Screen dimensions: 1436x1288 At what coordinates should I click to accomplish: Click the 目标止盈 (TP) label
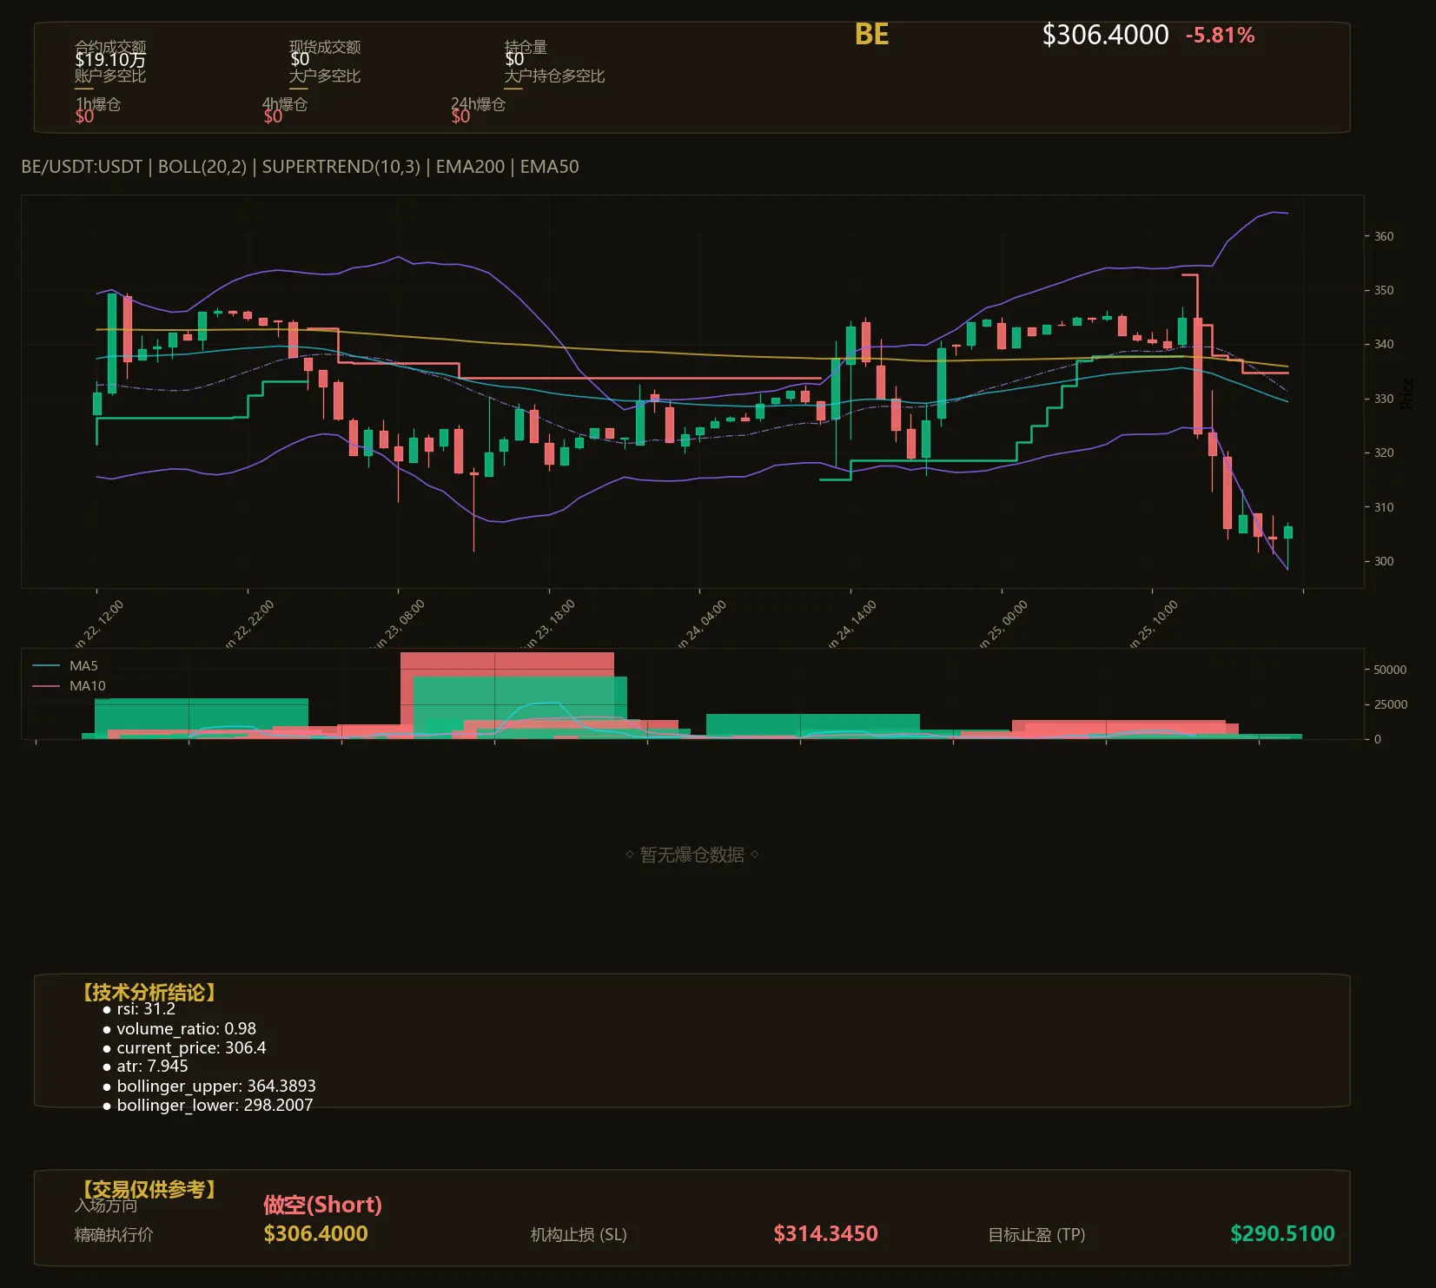[x=1036, y=1235]
